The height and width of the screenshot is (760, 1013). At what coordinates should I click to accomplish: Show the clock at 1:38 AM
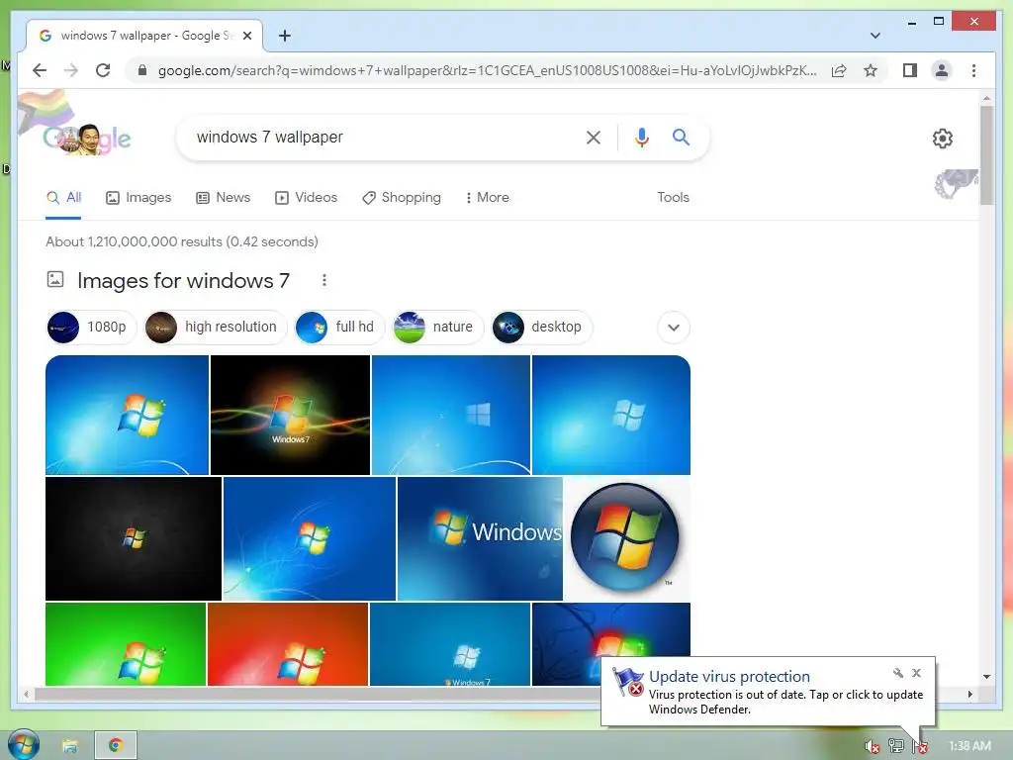coord(969,746)
